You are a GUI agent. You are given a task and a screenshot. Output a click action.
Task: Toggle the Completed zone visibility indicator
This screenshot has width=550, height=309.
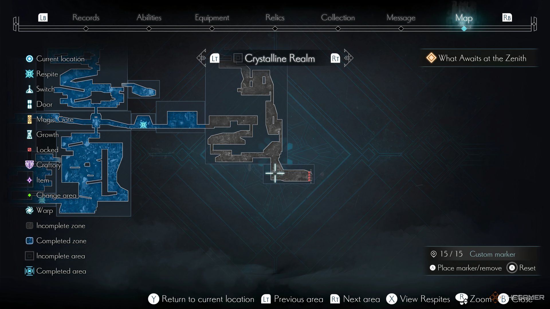(30, 241)
